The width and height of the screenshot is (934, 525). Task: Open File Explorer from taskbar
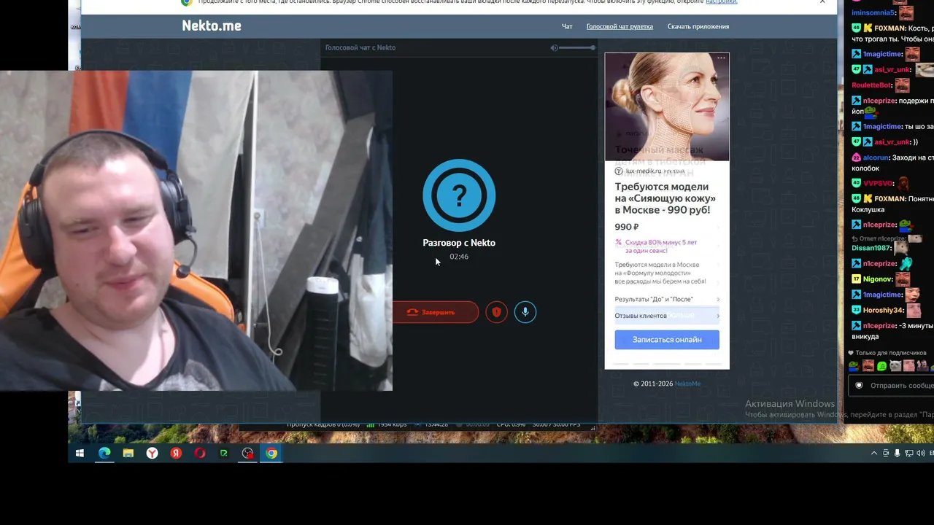(x=128, y=454)
